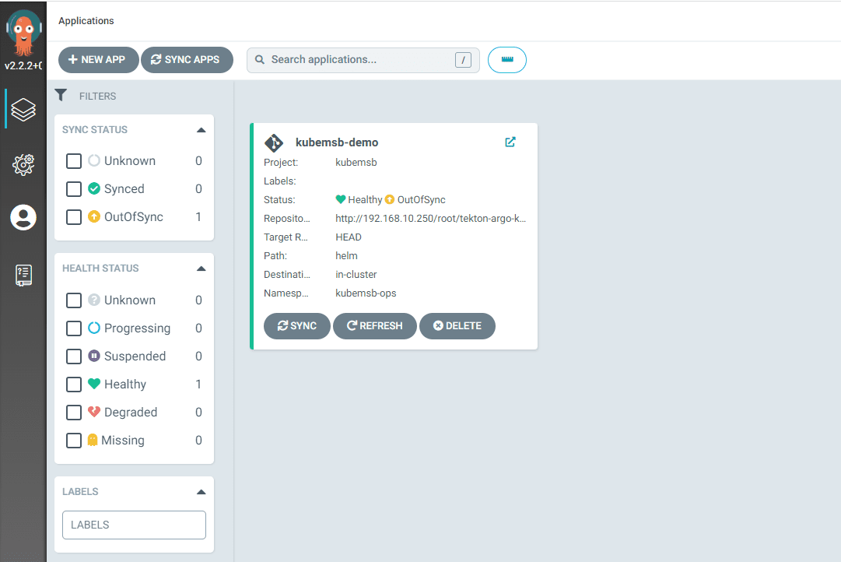The height and width of the screenshot is (562, 841).
Task: Check the Missing filter checkbox
Action: [x=73, y=440]
